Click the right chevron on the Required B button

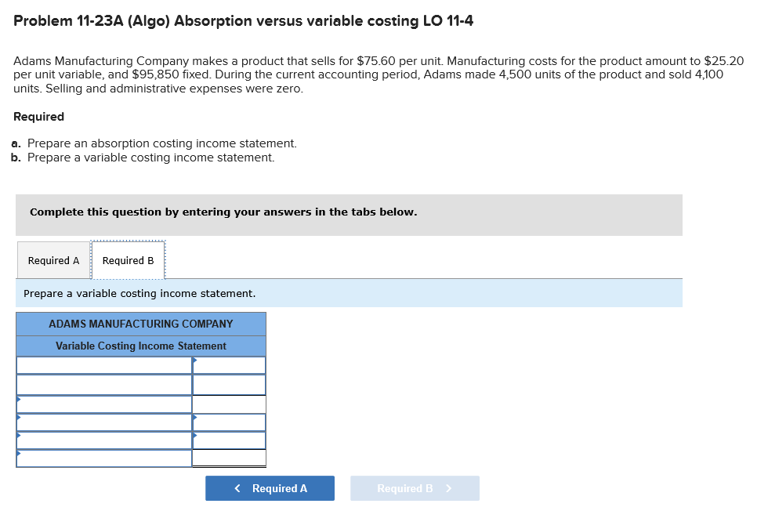point(448,488)
